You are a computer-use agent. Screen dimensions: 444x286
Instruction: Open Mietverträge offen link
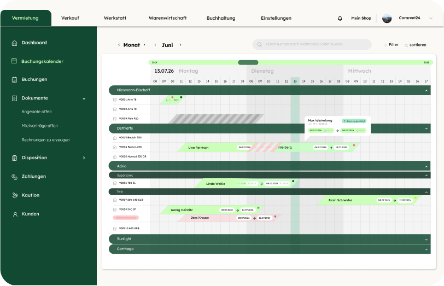click(39, 126)
